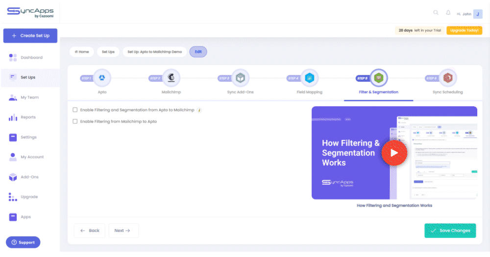Click the My Account person icon

(13, 157)
